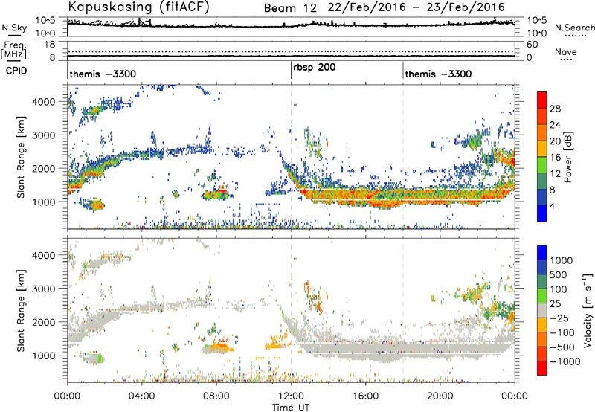Click the '18' tick on frequency axis
This screenshot has width=595, height=412.
[50, 45]
